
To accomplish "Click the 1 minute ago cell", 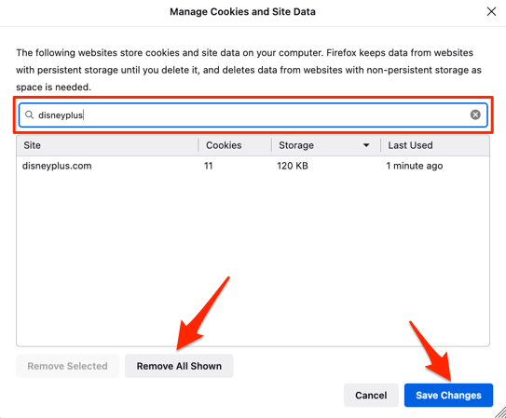I will pyautogui.click(x=415, y=166).
